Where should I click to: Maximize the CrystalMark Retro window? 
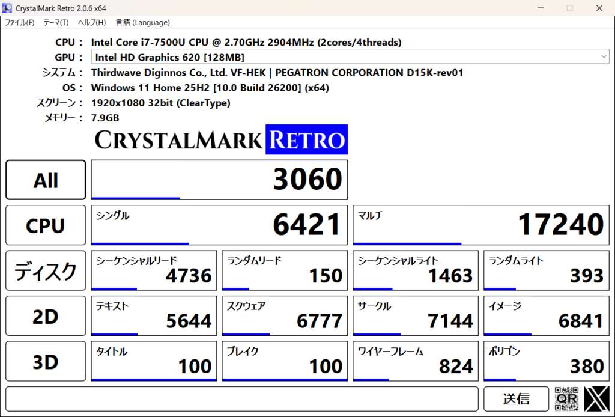tap(569, 8)
